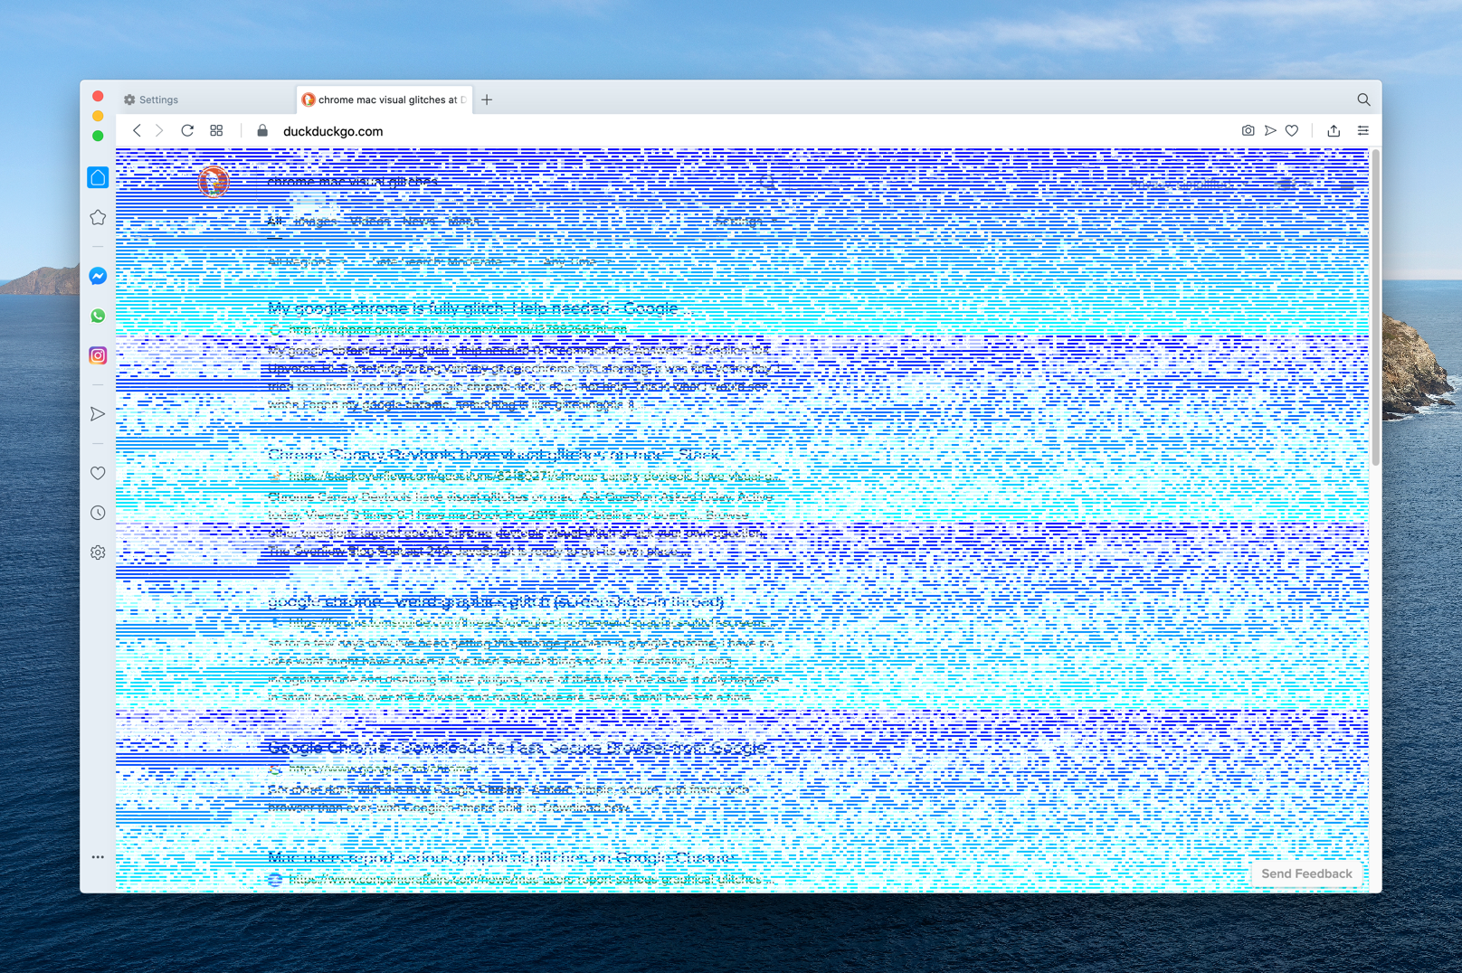Go back to the previous page
Viewport: 1462px width, 973px height.
(x=137, y=130)
